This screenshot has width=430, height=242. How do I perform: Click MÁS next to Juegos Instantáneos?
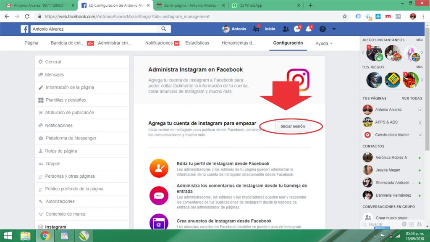[420, 40]
